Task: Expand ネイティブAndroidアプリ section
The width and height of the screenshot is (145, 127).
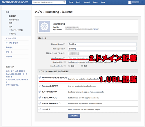Action: (x=88, y=103)
